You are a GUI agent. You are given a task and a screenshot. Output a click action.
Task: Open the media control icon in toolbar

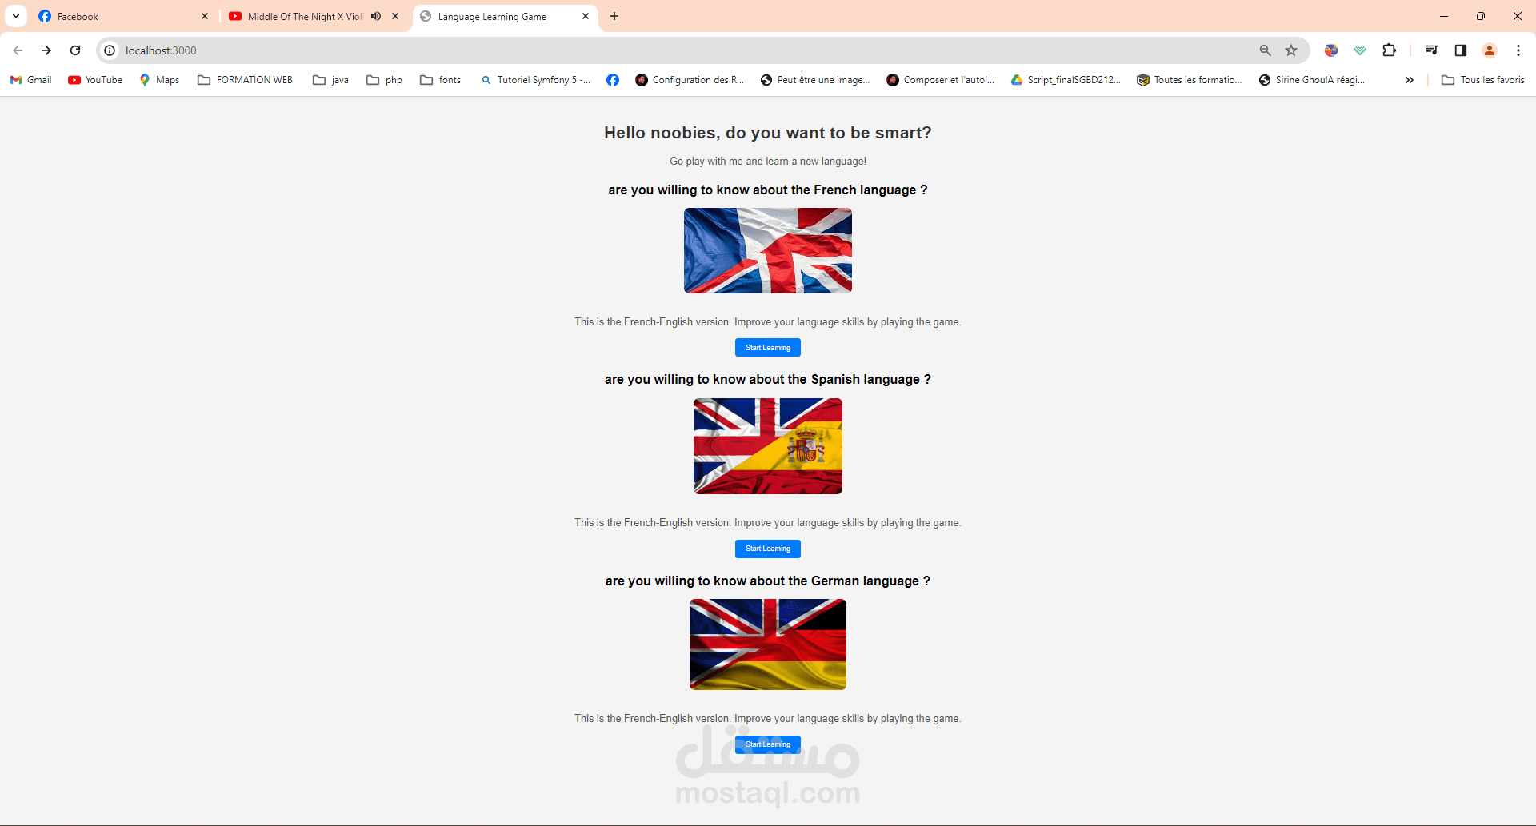1432,50
